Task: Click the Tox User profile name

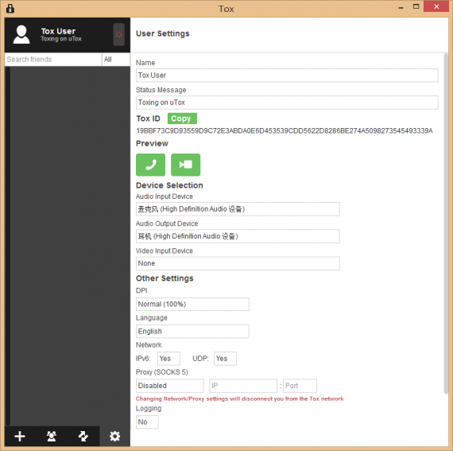Action: pyautogui.click(x=58, y=31)
